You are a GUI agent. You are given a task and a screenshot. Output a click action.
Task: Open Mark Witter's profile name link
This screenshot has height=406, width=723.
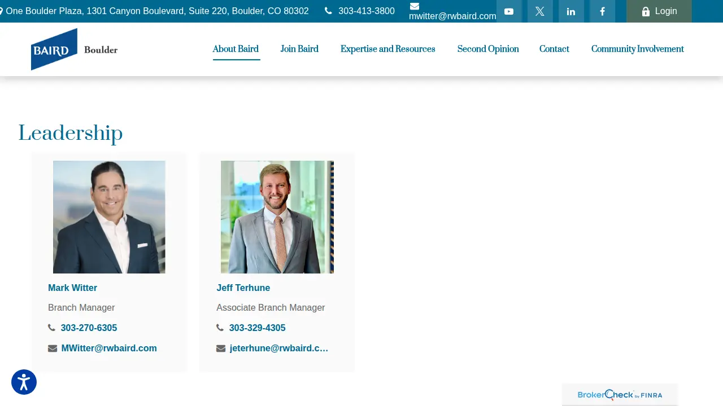click(x=72, y=288)
